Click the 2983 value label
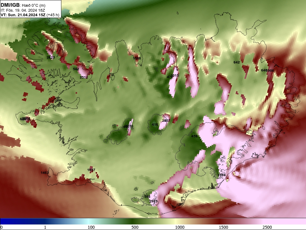306x230 pixels. [x=153, y=201]
